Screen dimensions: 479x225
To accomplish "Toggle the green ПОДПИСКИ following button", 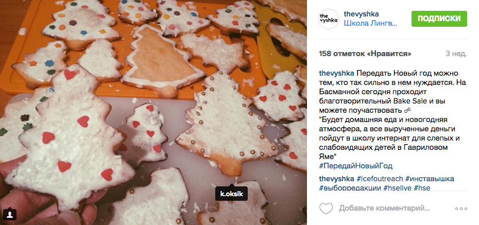I will tap(439, 19).
